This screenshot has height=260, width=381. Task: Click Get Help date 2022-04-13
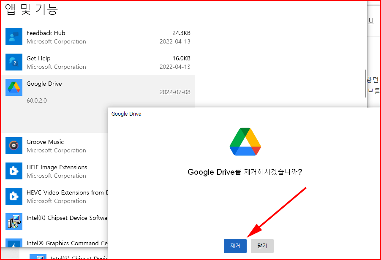[175, 67]
